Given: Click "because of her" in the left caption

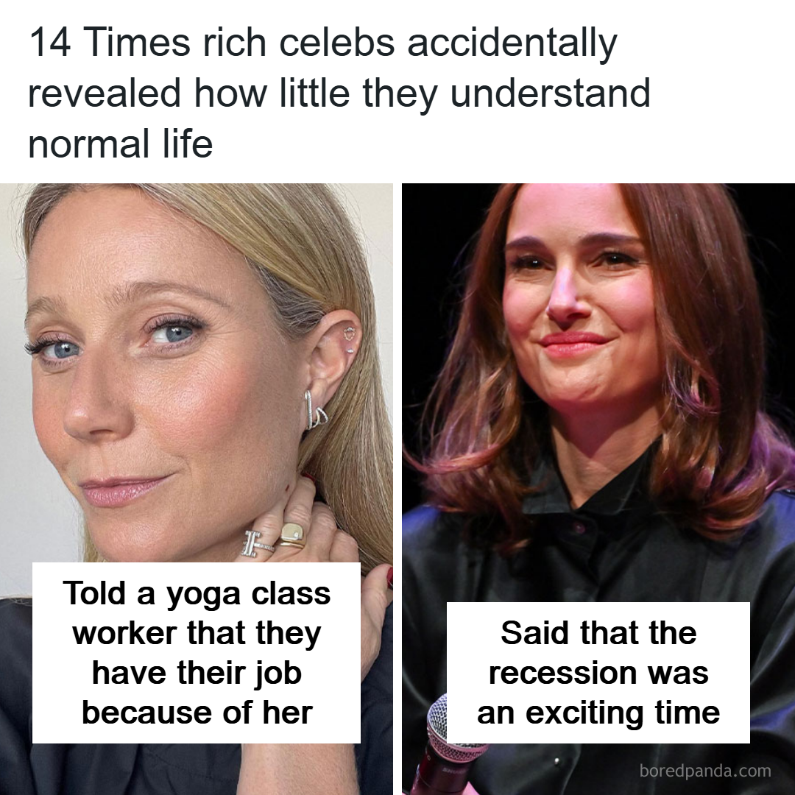Looking at the screenshot, I should tap(197, 712).
